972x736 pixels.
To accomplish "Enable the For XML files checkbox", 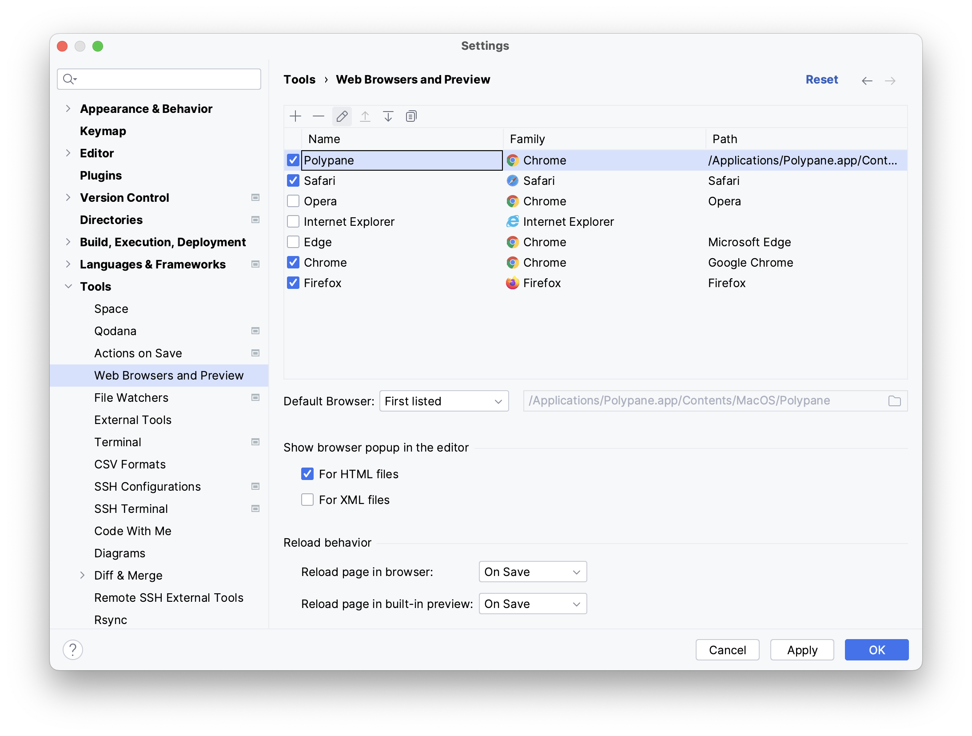I will point(307,500).
